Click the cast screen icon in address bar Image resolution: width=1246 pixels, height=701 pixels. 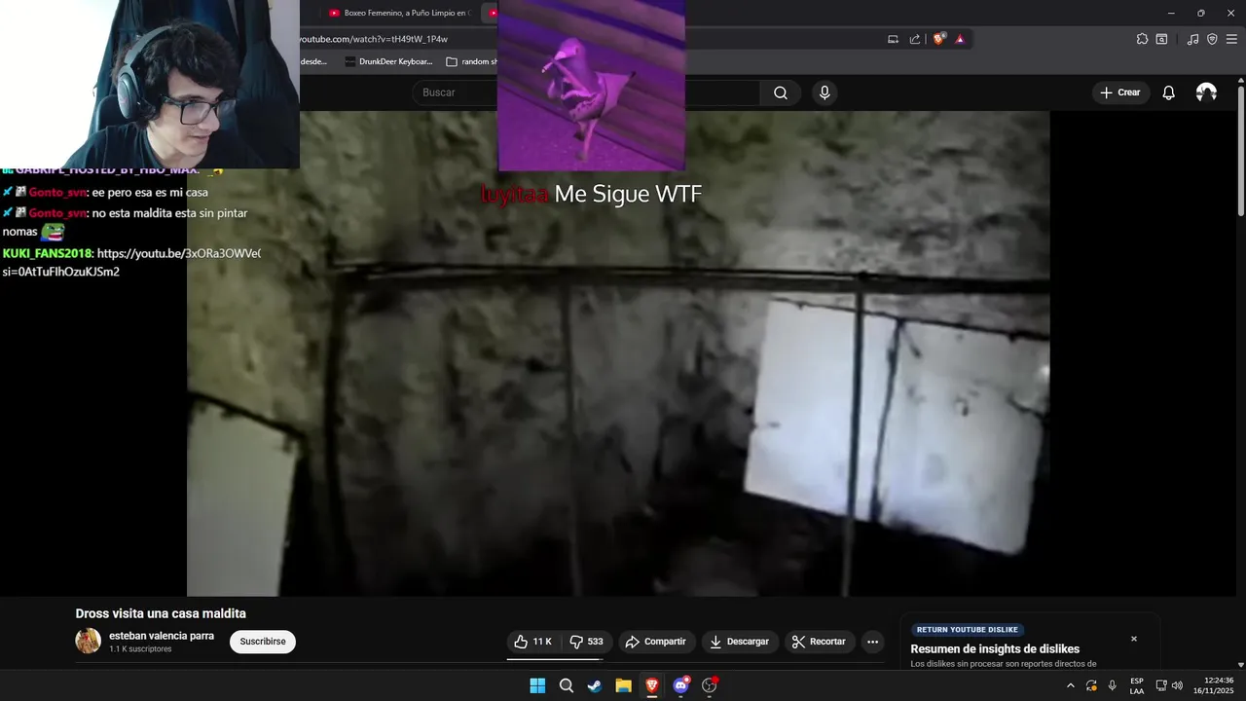click(893, 39)
